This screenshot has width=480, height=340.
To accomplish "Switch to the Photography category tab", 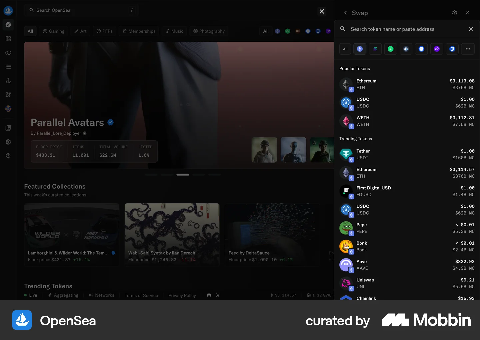I will (209, 31).
